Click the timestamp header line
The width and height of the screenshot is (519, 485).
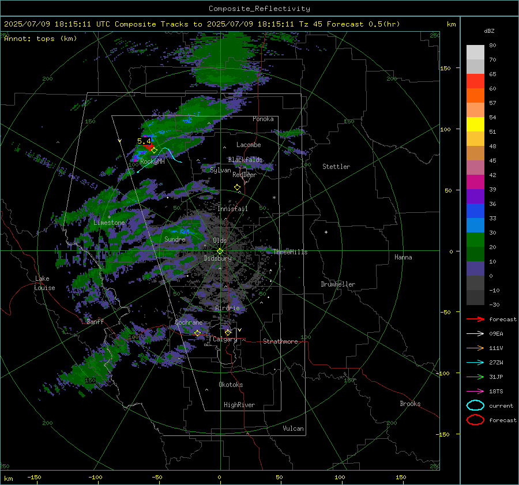click(x=202, y=24)
